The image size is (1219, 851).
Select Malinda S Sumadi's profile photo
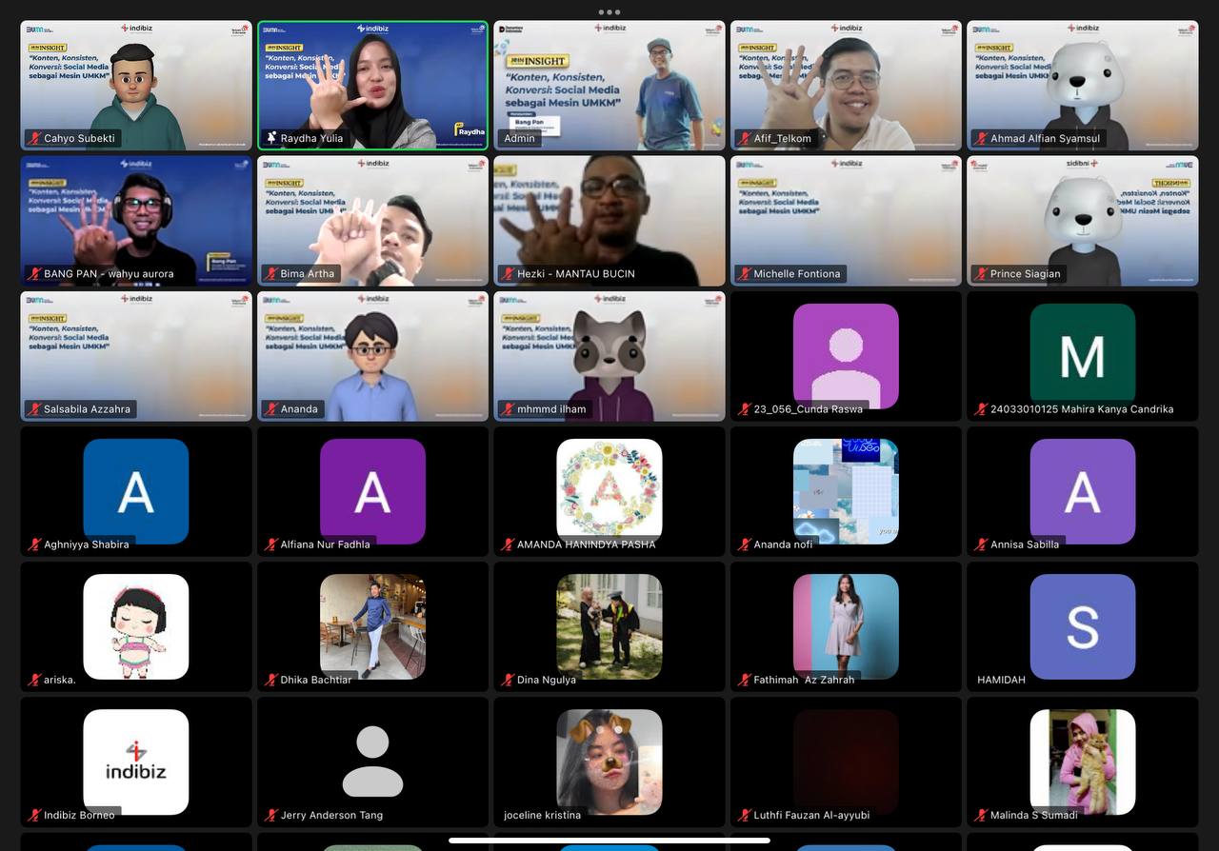click(1082, 762)
